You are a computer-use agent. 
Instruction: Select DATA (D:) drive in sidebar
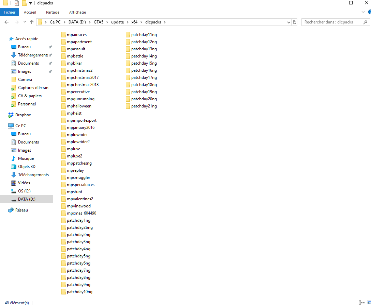point(27,199)
